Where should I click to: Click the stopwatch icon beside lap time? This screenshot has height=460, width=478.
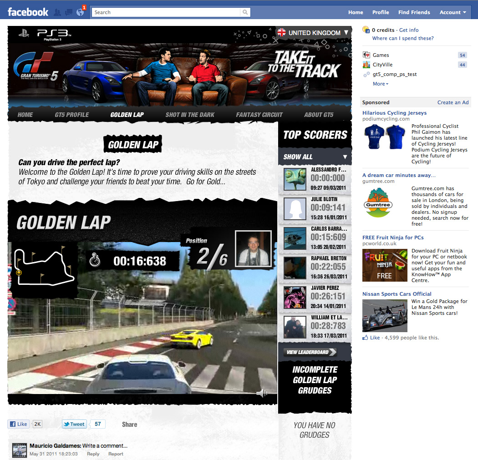(x=95, y=260)
